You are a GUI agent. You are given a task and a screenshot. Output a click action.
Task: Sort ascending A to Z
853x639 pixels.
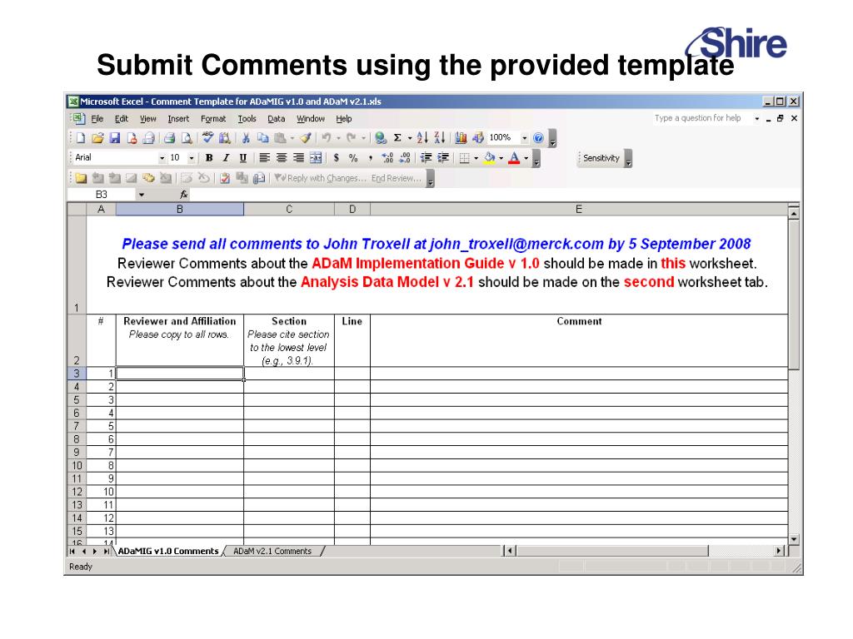422,138
